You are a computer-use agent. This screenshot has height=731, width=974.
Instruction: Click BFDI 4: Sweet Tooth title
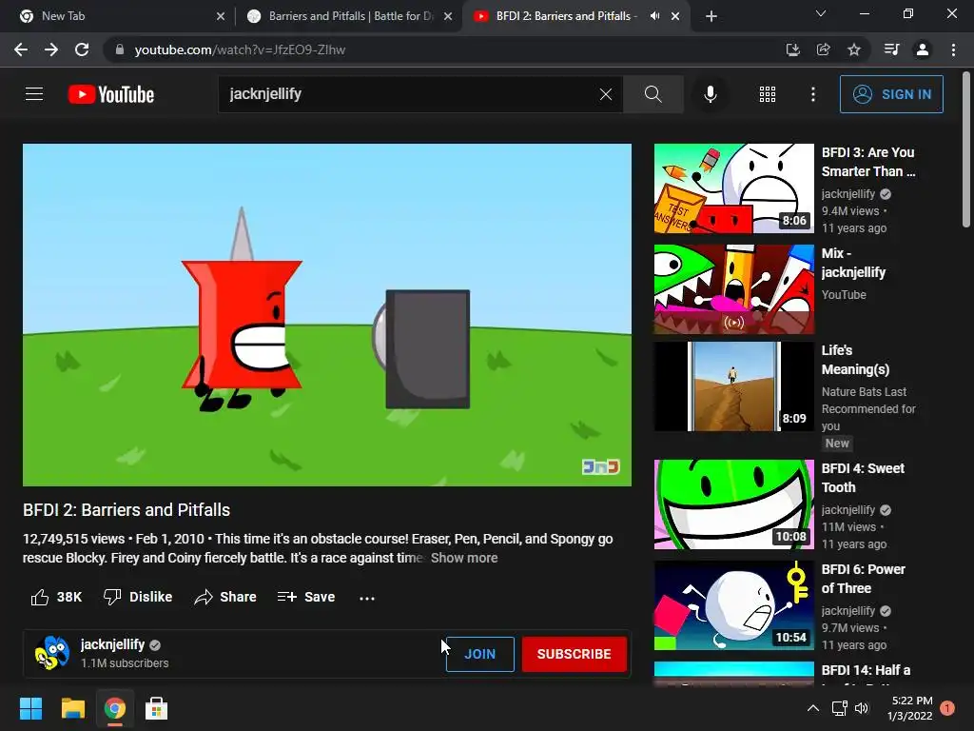pyautogui.click(x=863, y=478)
